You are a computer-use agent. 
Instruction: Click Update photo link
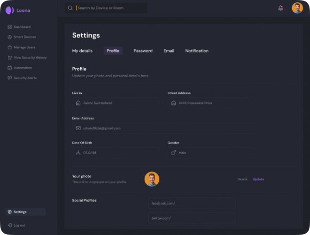coord(258,179)
